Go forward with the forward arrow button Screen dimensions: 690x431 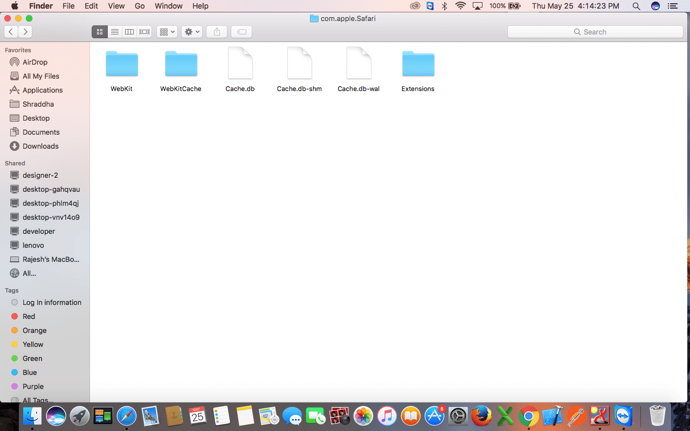coord(25,32)
